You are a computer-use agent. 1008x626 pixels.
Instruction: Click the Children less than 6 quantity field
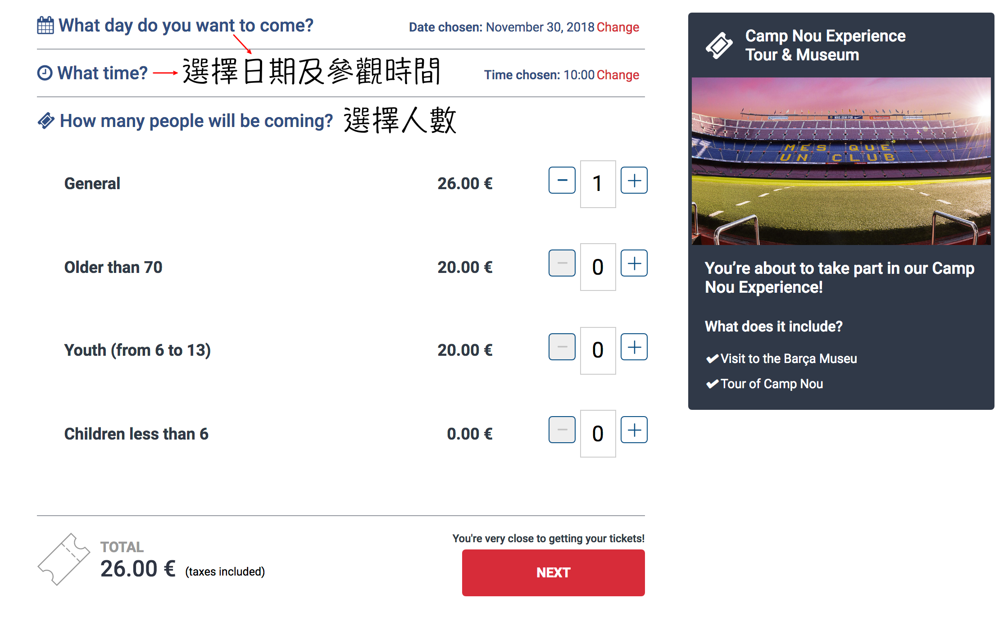click(598, 434)
